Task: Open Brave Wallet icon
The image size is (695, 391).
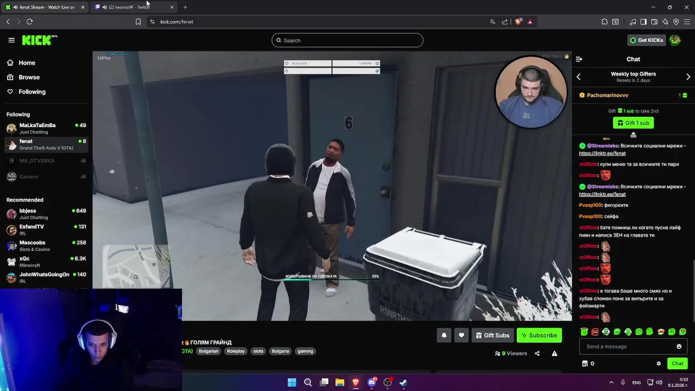Action: pos(654,22)
